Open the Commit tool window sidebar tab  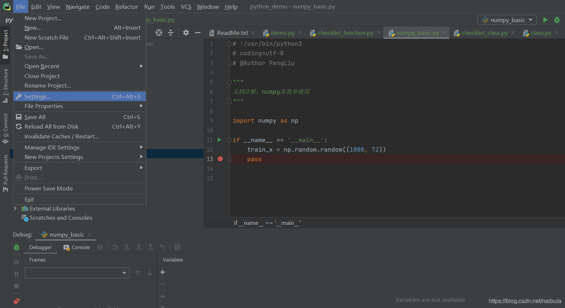click(x=5, y=128)
